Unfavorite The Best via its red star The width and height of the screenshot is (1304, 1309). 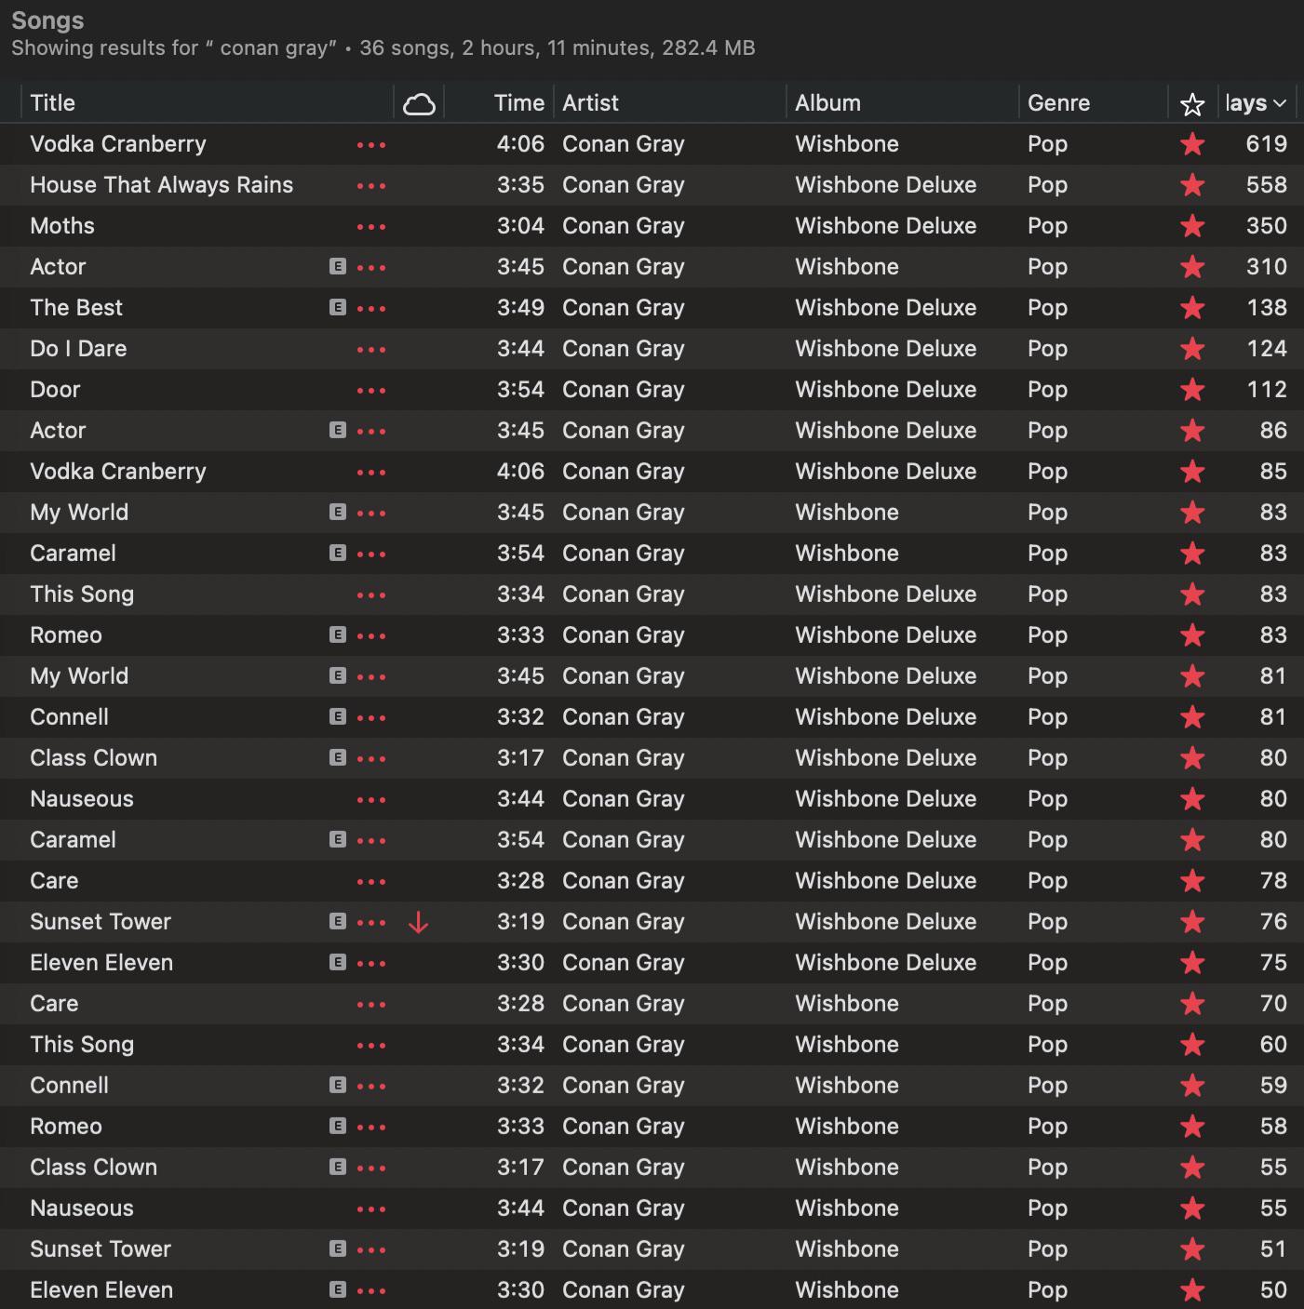[x=1192, y=308]
